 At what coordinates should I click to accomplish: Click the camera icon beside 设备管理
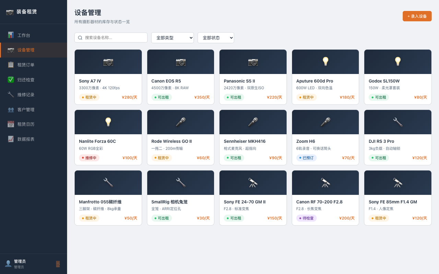click(11, 50)
